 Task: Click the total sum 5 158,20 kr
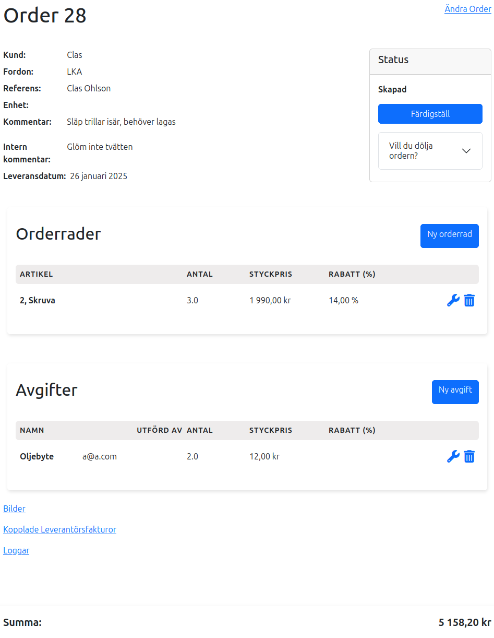coord(464,622)
